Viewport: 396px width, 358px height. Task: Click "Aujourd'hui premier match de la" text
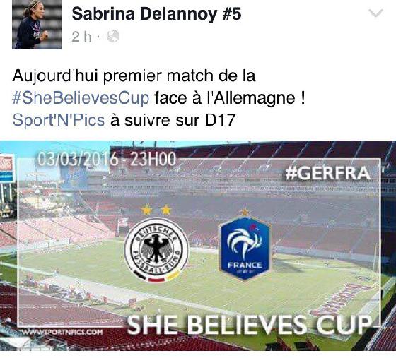pyautogui.click(x=134, y=76)
